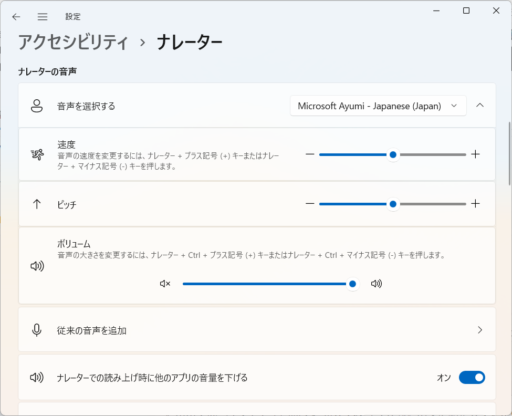This screenshot has width=512, height=416.
Task: Decrease 速度 with the minus button
Action: pos(310,154)
